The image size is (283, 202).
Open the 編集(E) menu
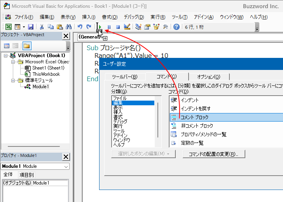point(47,17)
